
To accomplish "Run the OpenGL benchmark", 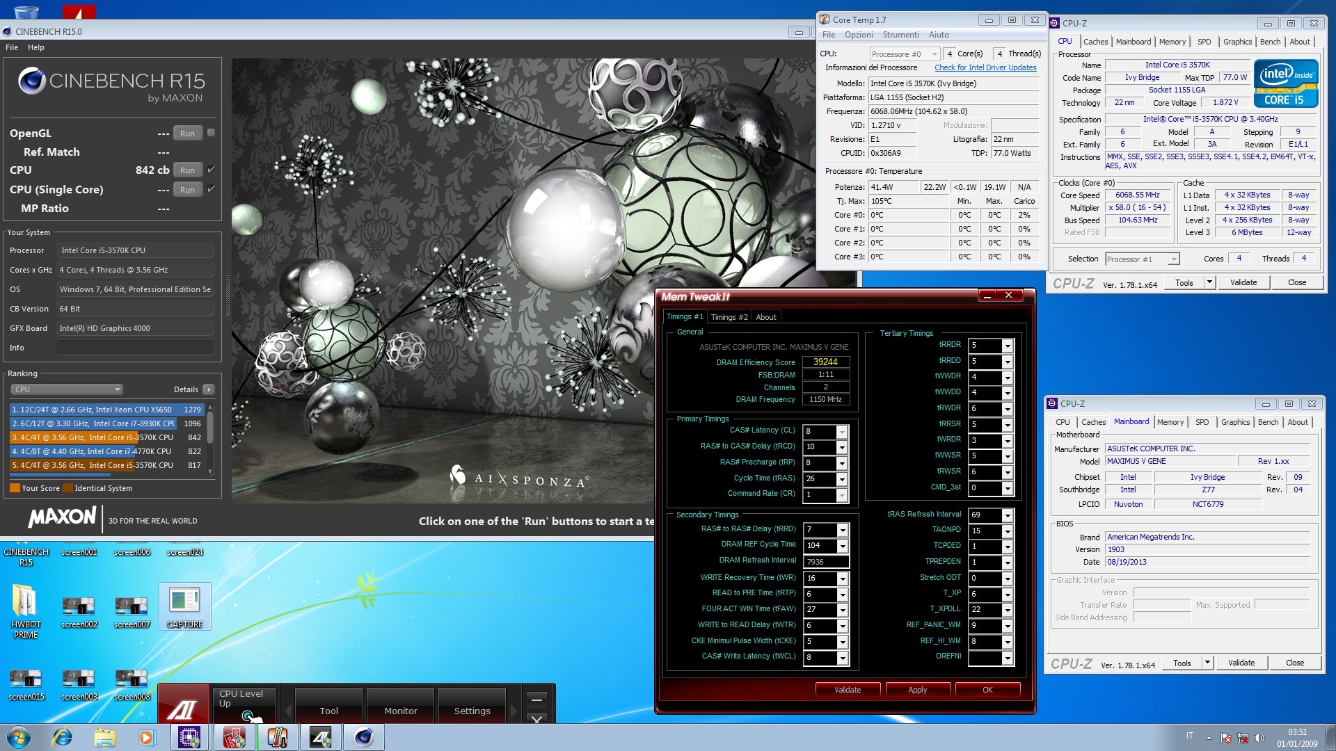I will (187, 133).
